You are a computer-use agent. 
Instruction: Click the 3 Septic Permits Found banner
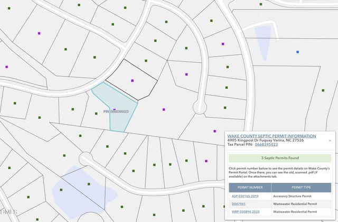(x=279, y=158)
